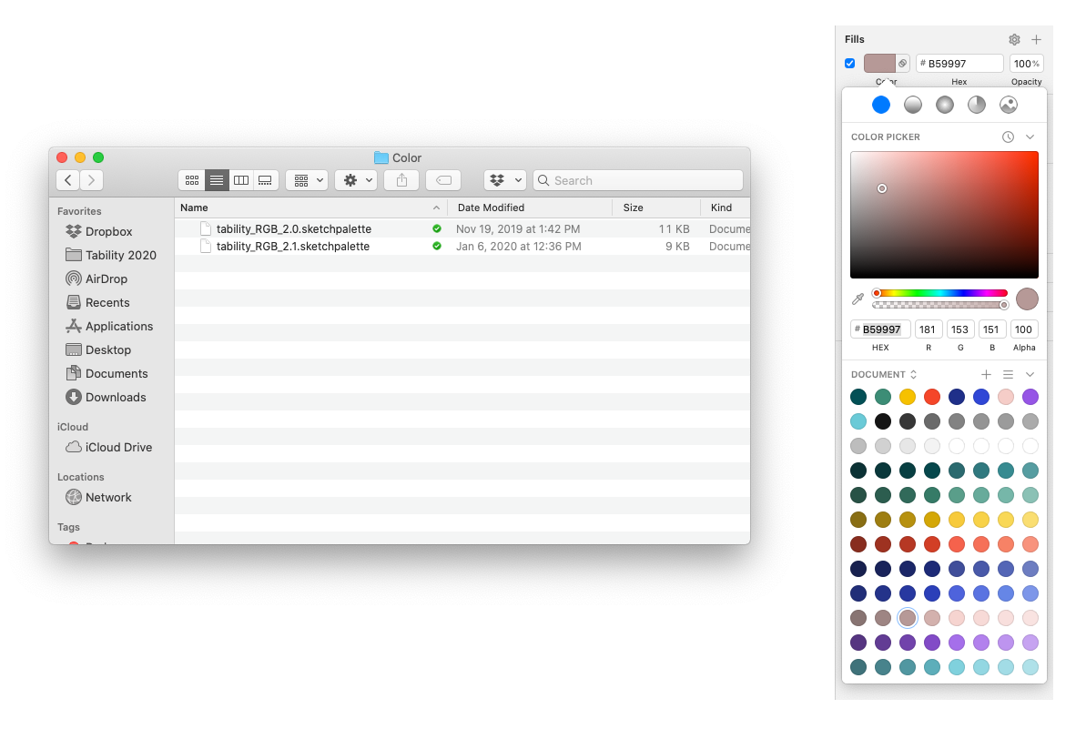Viewport: 1086px width, 729px height.
Task: Open Dropbox toolbar dropdown
Action: coord(505,180)
